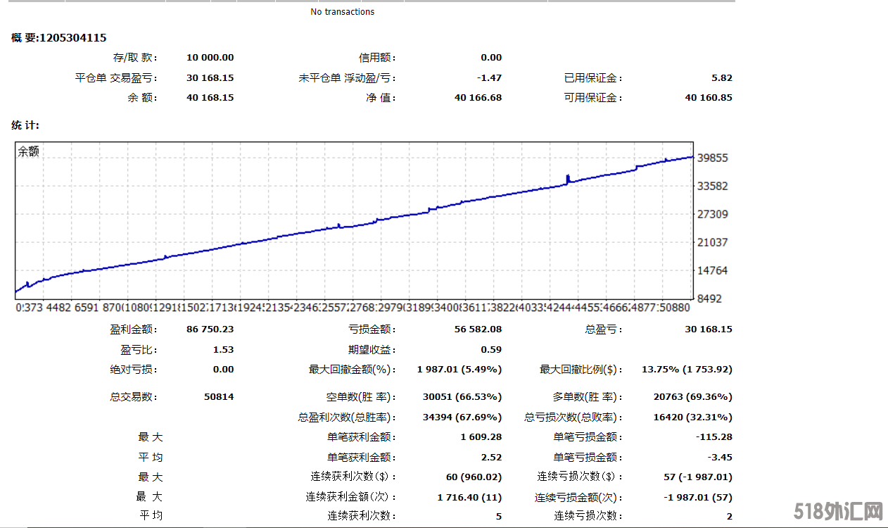Click the loss trades value 16420 (32.31%)
888x528 pixels.
[x=692, y=417]
